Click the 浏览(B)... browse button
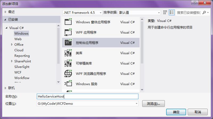213x119 pixels. coord(154,103)
